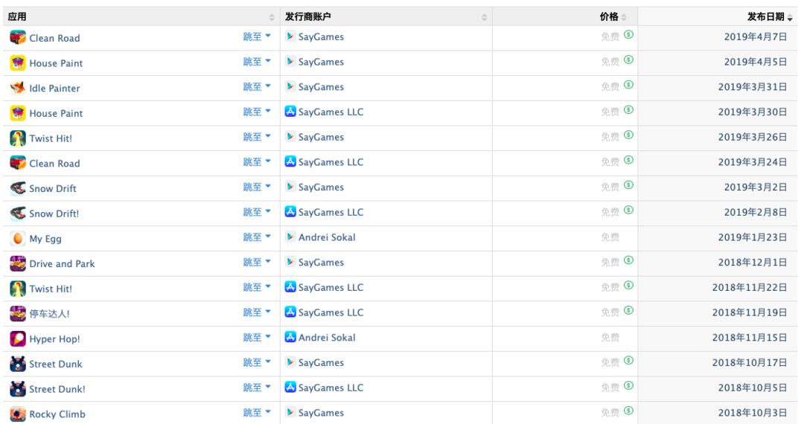Open the Street Dunk! (with exclamation) app link

pos(57,389)
